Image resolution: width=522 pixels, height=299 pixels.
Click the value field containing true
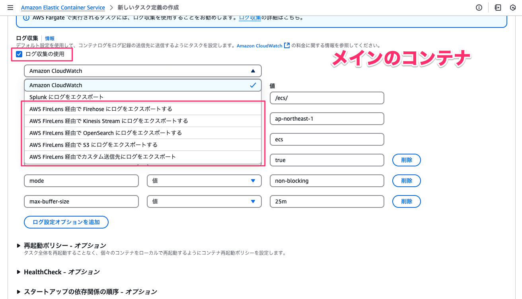tap(327, 160)
